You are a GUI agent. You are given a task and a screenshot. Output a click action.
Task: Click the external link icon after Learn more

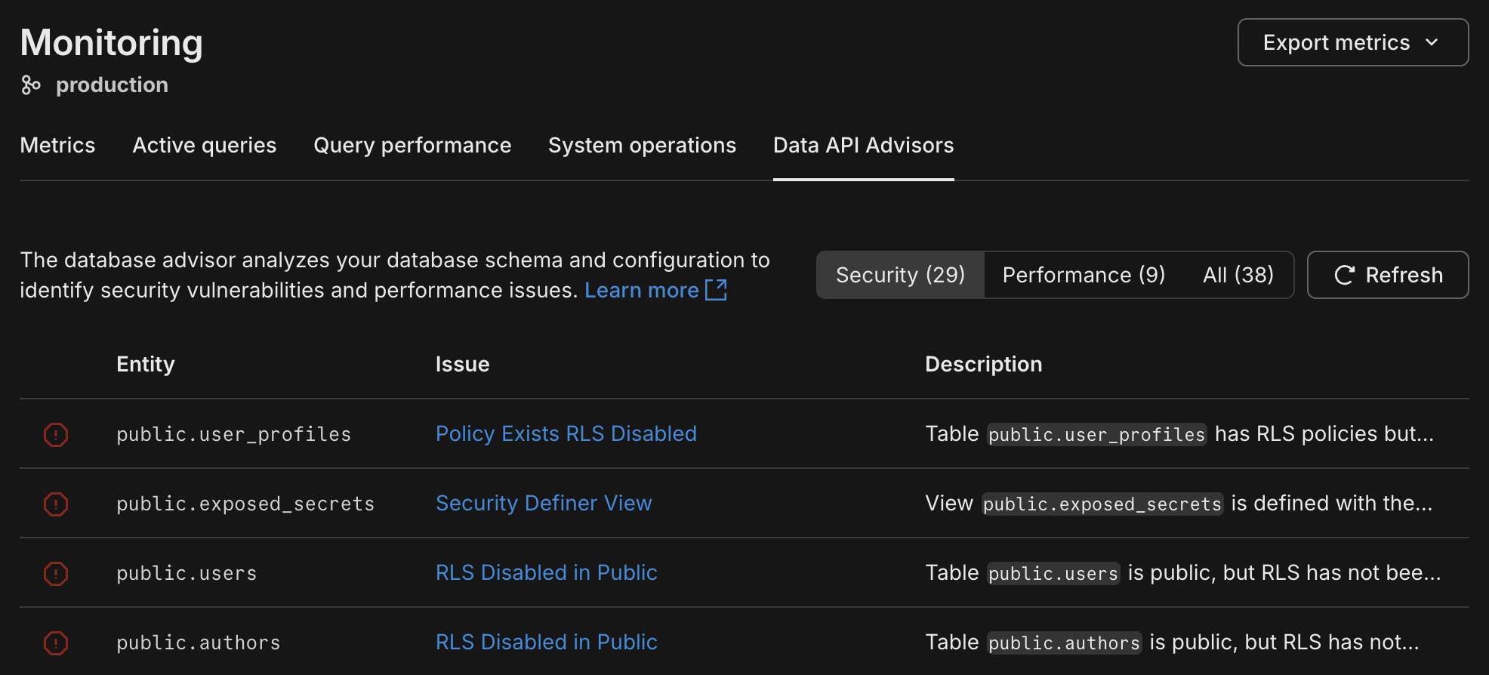pos(716,290)
